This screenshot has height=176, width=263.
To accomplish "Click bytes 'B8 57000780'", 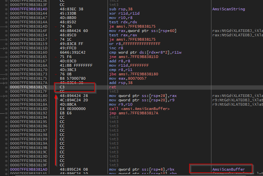I will 73,78.
